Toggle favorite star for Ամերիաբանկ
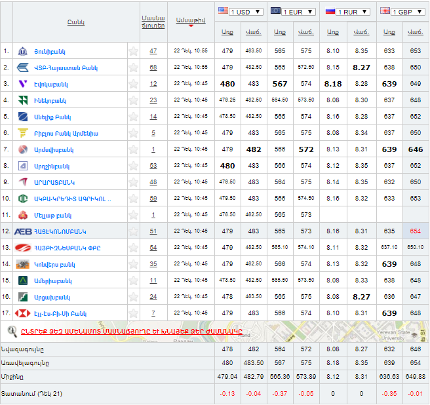Image resolution: width=430 pixels, height=405 pixels. point(133,280)
